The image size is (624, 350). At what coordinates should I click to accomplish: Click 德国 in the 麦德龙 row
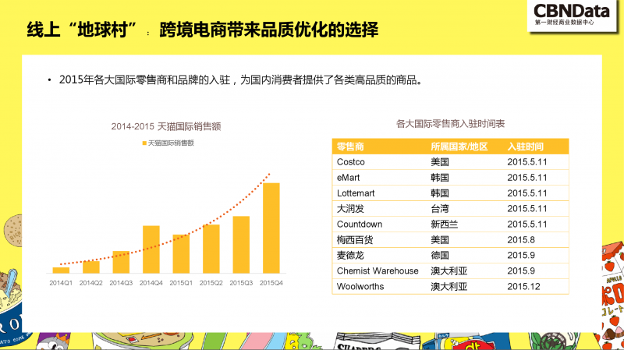(440, 256)
